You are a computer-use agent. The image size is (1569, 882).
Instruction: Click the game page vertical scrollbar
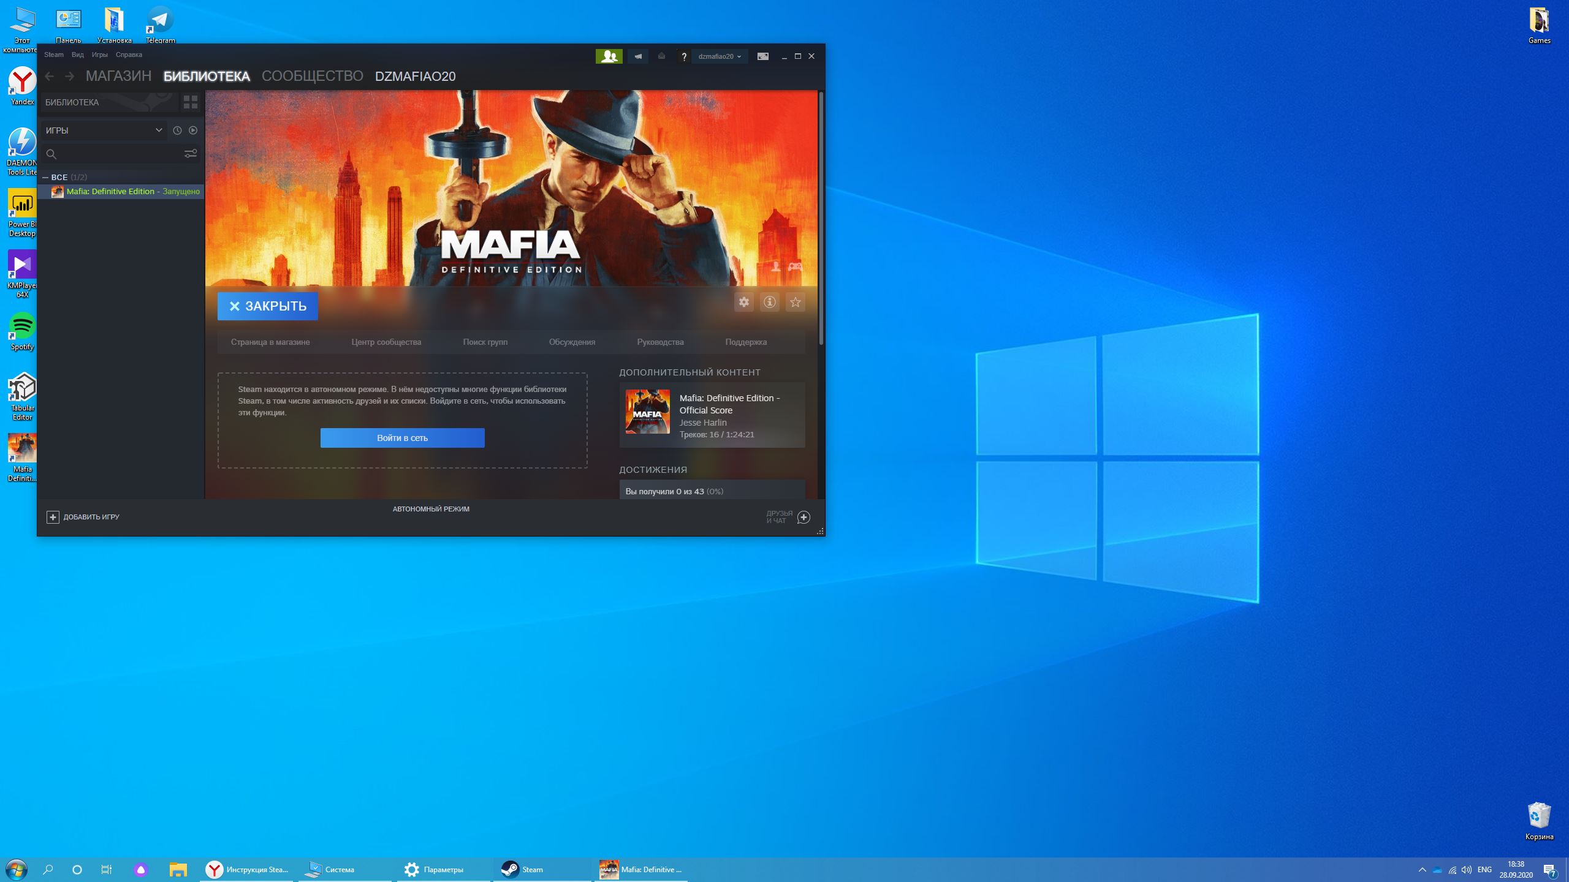point(821,218)
